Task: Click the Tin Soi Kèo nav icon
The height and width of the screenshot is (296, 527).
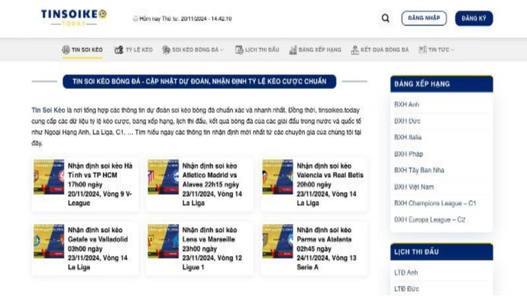Action: tap(66, 50)
